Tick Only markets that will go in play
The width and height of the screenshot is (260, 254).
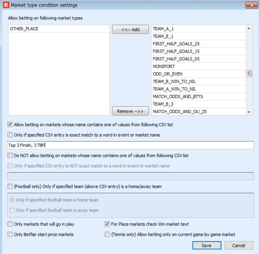tap(10, 224)
